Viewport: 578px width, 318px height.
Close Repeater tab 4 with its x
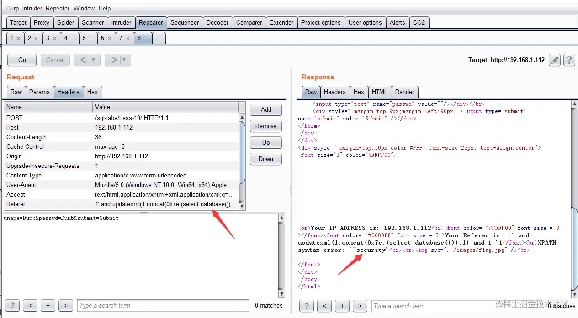73,38
